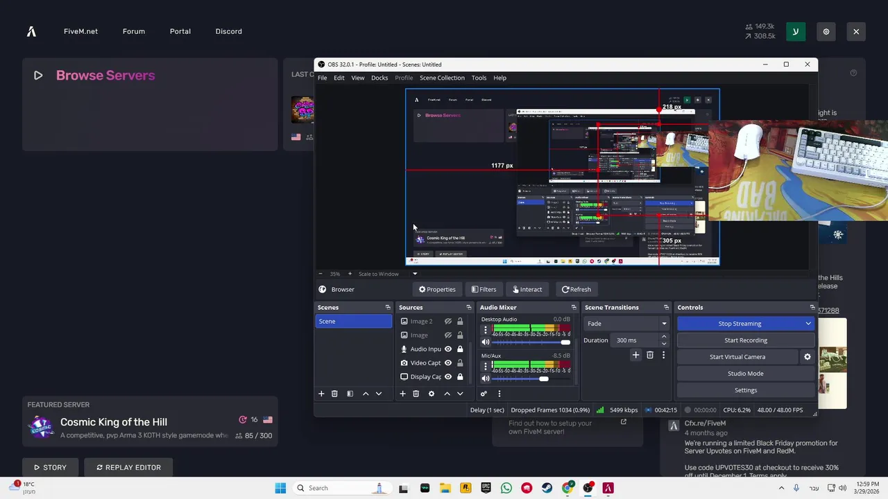The width and height of the screenshot is (888, 499).
Task: Zoom in preview with plus icon
Action: pyautogui.click(x=350, y=274)
